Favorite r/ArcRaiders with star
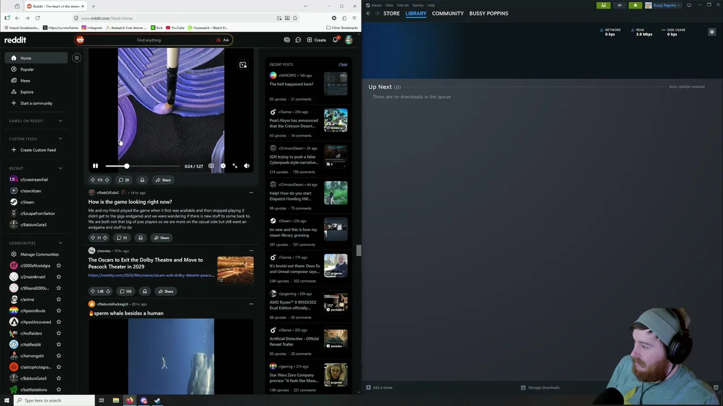 [58, 333]
